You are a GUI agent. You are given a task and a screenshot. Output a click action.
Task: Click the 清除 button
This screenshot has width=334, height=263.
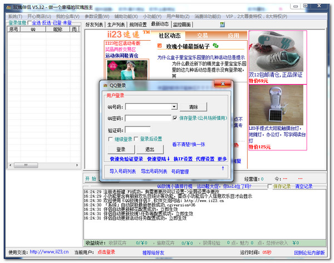[193, 107]
